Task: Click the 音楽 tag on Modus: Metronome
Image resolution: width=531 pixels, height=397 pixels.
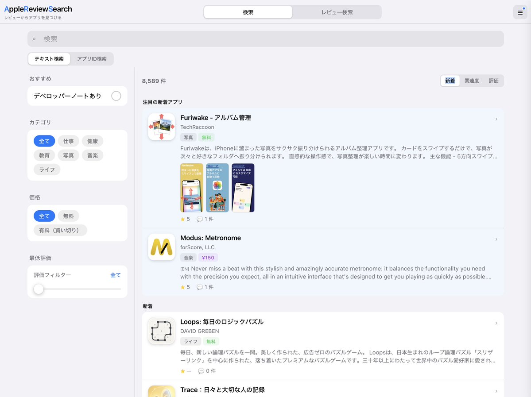Action: [x=188, y=258]
